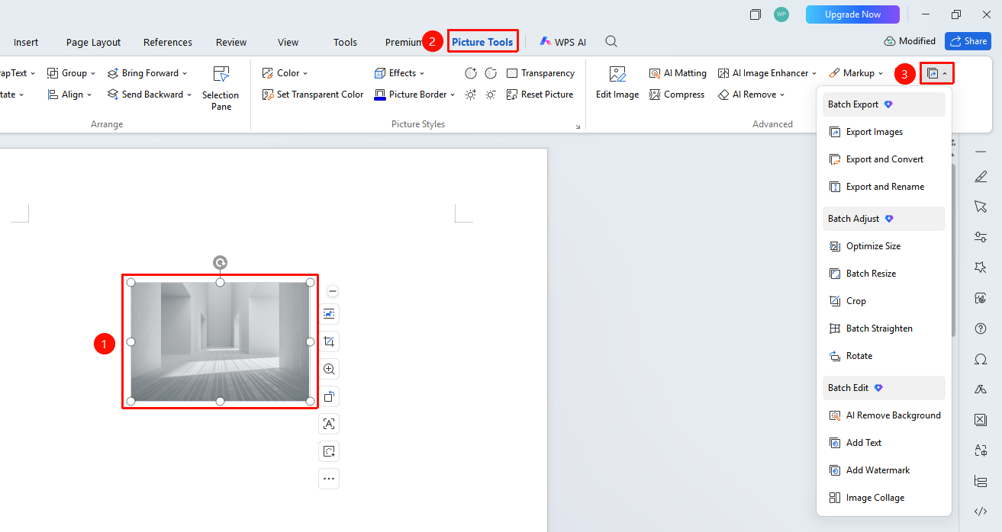Switch to the Page Layout tab
The image size is (1002, 532).
(94, 42)
